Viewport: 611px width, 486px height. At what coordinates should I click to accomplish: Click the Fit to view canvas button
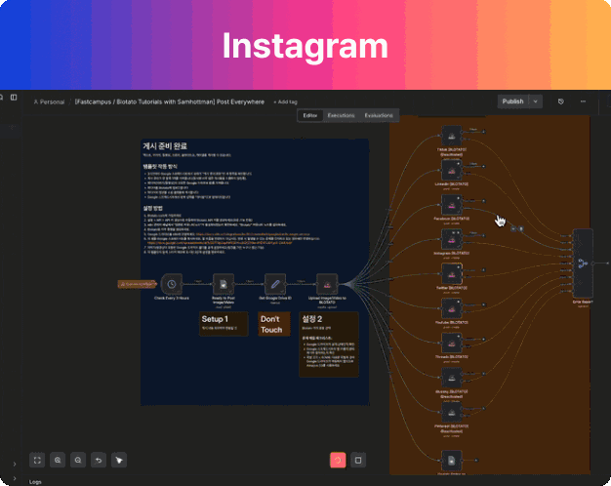(37, 461)
